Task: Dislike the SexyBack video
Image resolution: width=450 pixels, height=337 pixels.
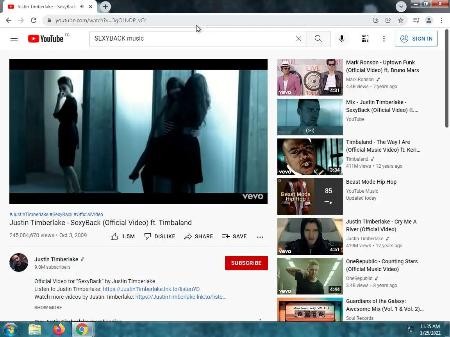Action: tap(159, 236)
